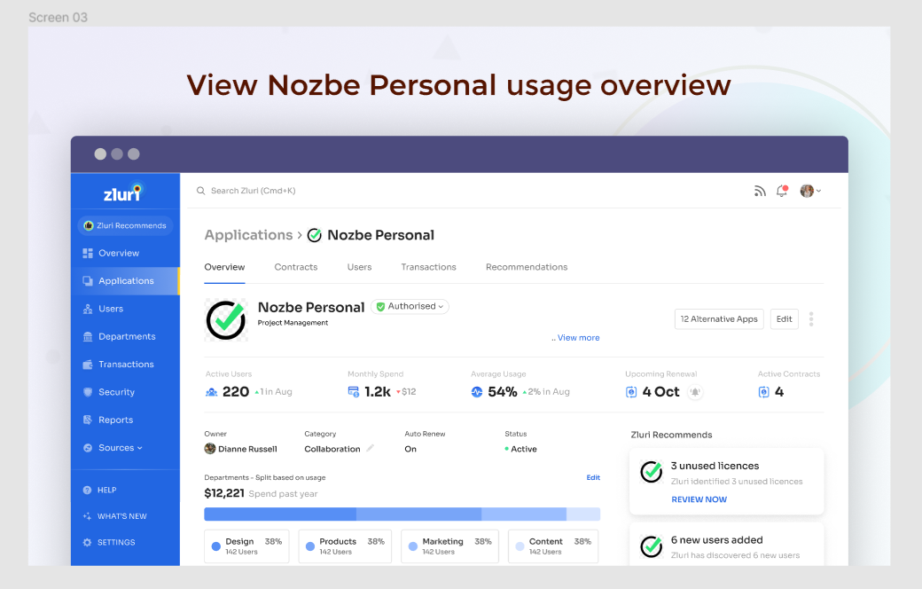The image size is (922, 589).
Task: Select the Marketing 38% department card
Action: pos(449,546)
